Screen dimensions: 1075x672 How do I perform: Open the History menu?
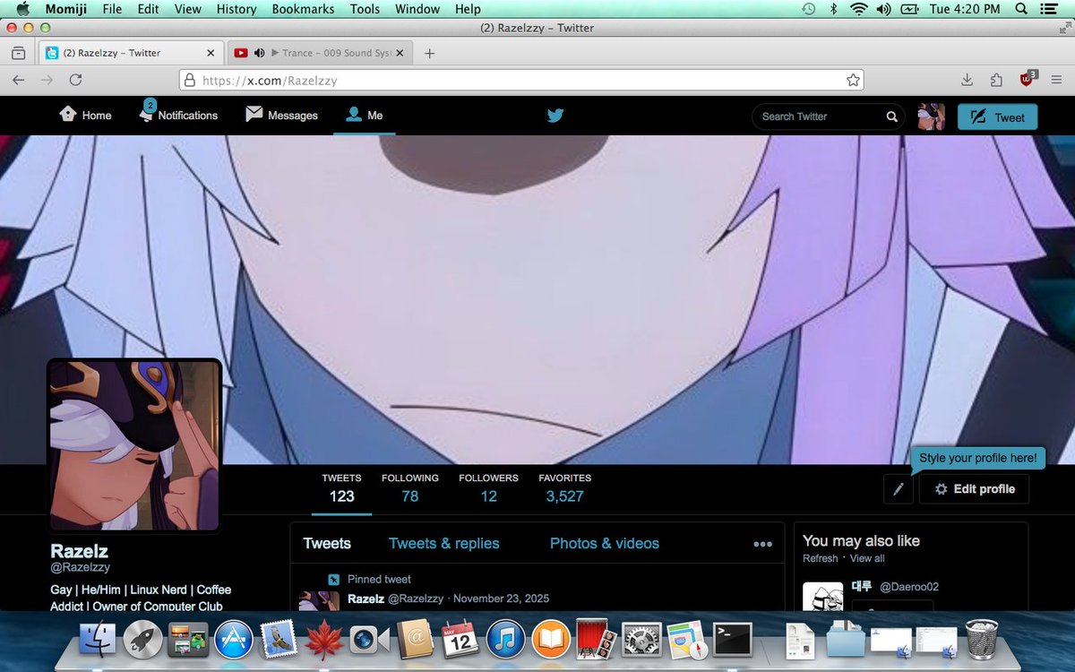(x=236, y=9)
